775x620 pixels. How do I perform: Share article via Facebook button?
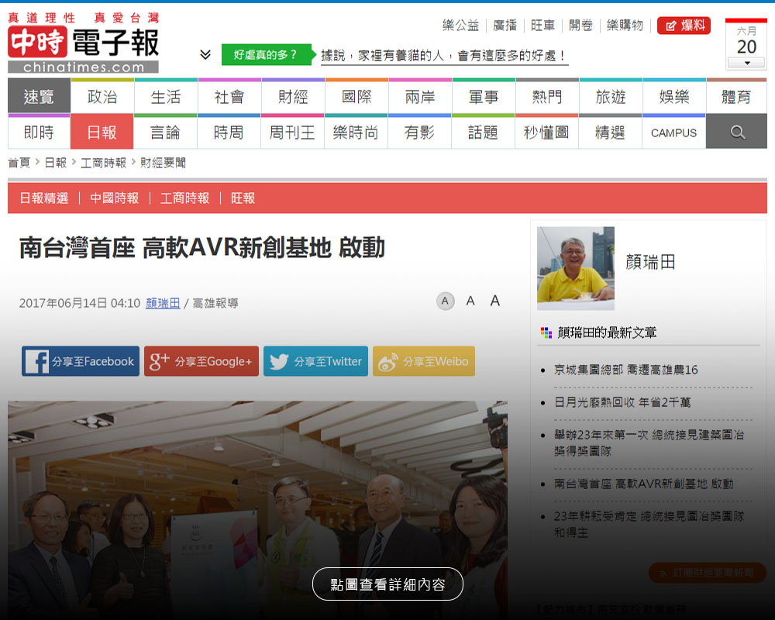81,361
